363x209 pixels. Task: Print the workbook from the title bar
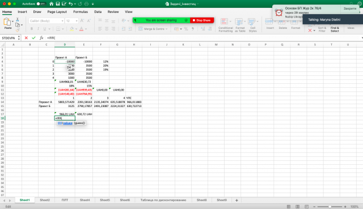coord(86,4)
